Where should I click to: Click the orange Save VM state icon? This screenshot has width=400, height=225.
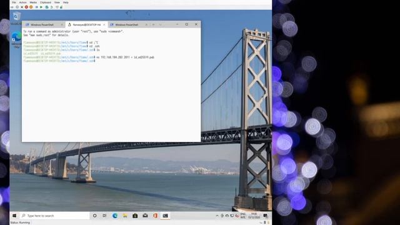(x=31, y=7)
